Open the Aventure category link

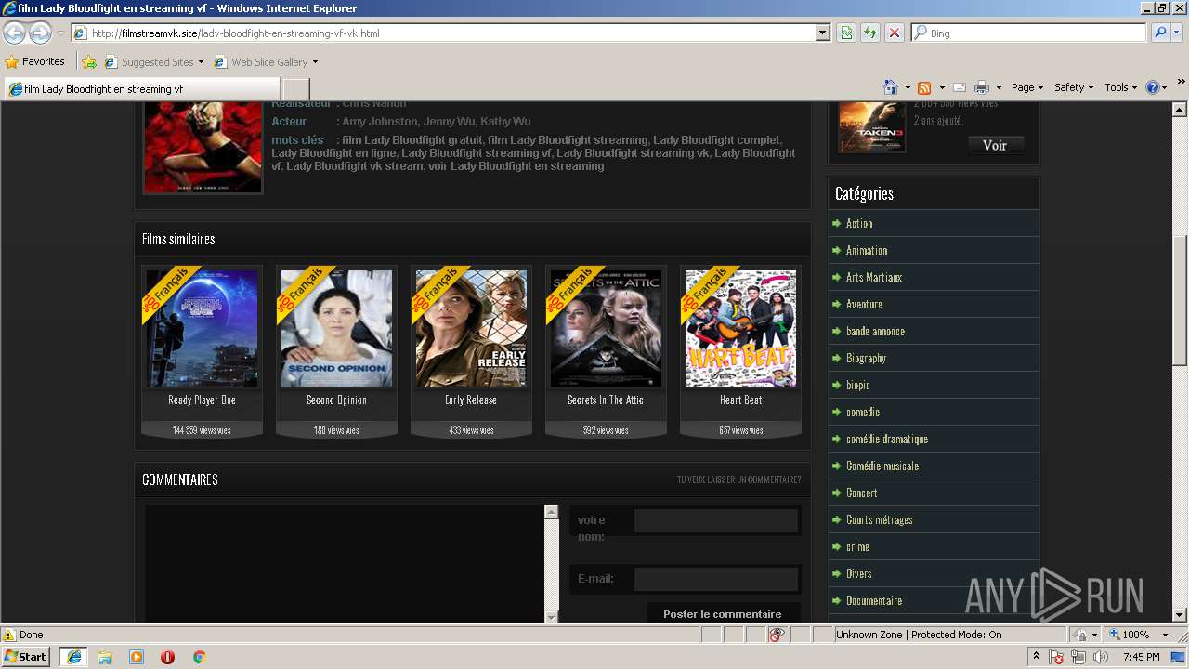pos(864,305)
